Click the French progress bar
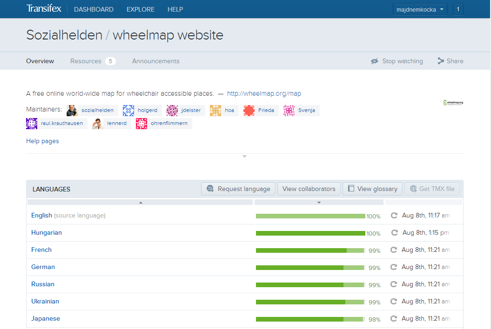 tap(310, 250)
